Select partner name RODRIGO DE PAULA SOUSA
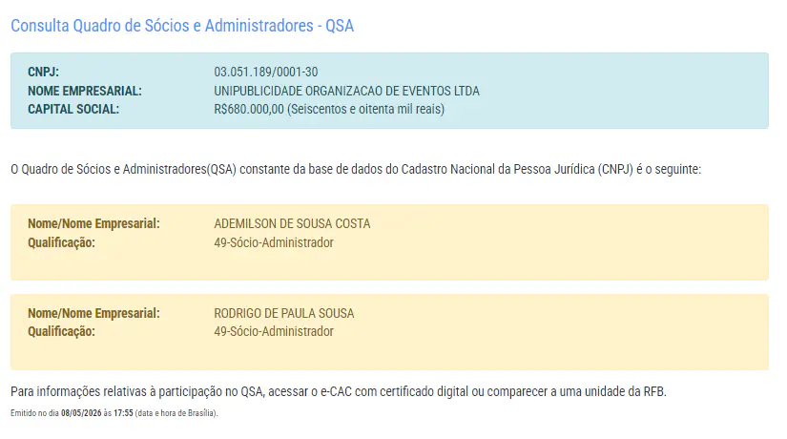The image size is (787, 439). pyautogui.click(x=284, y=313)
